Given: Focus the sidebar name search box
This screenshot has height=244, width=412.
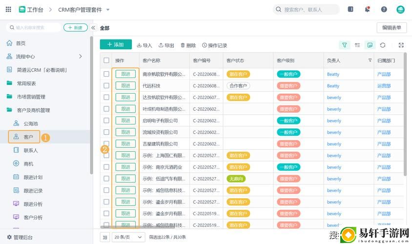Looking at the screenshot, I should click(33, 28).
